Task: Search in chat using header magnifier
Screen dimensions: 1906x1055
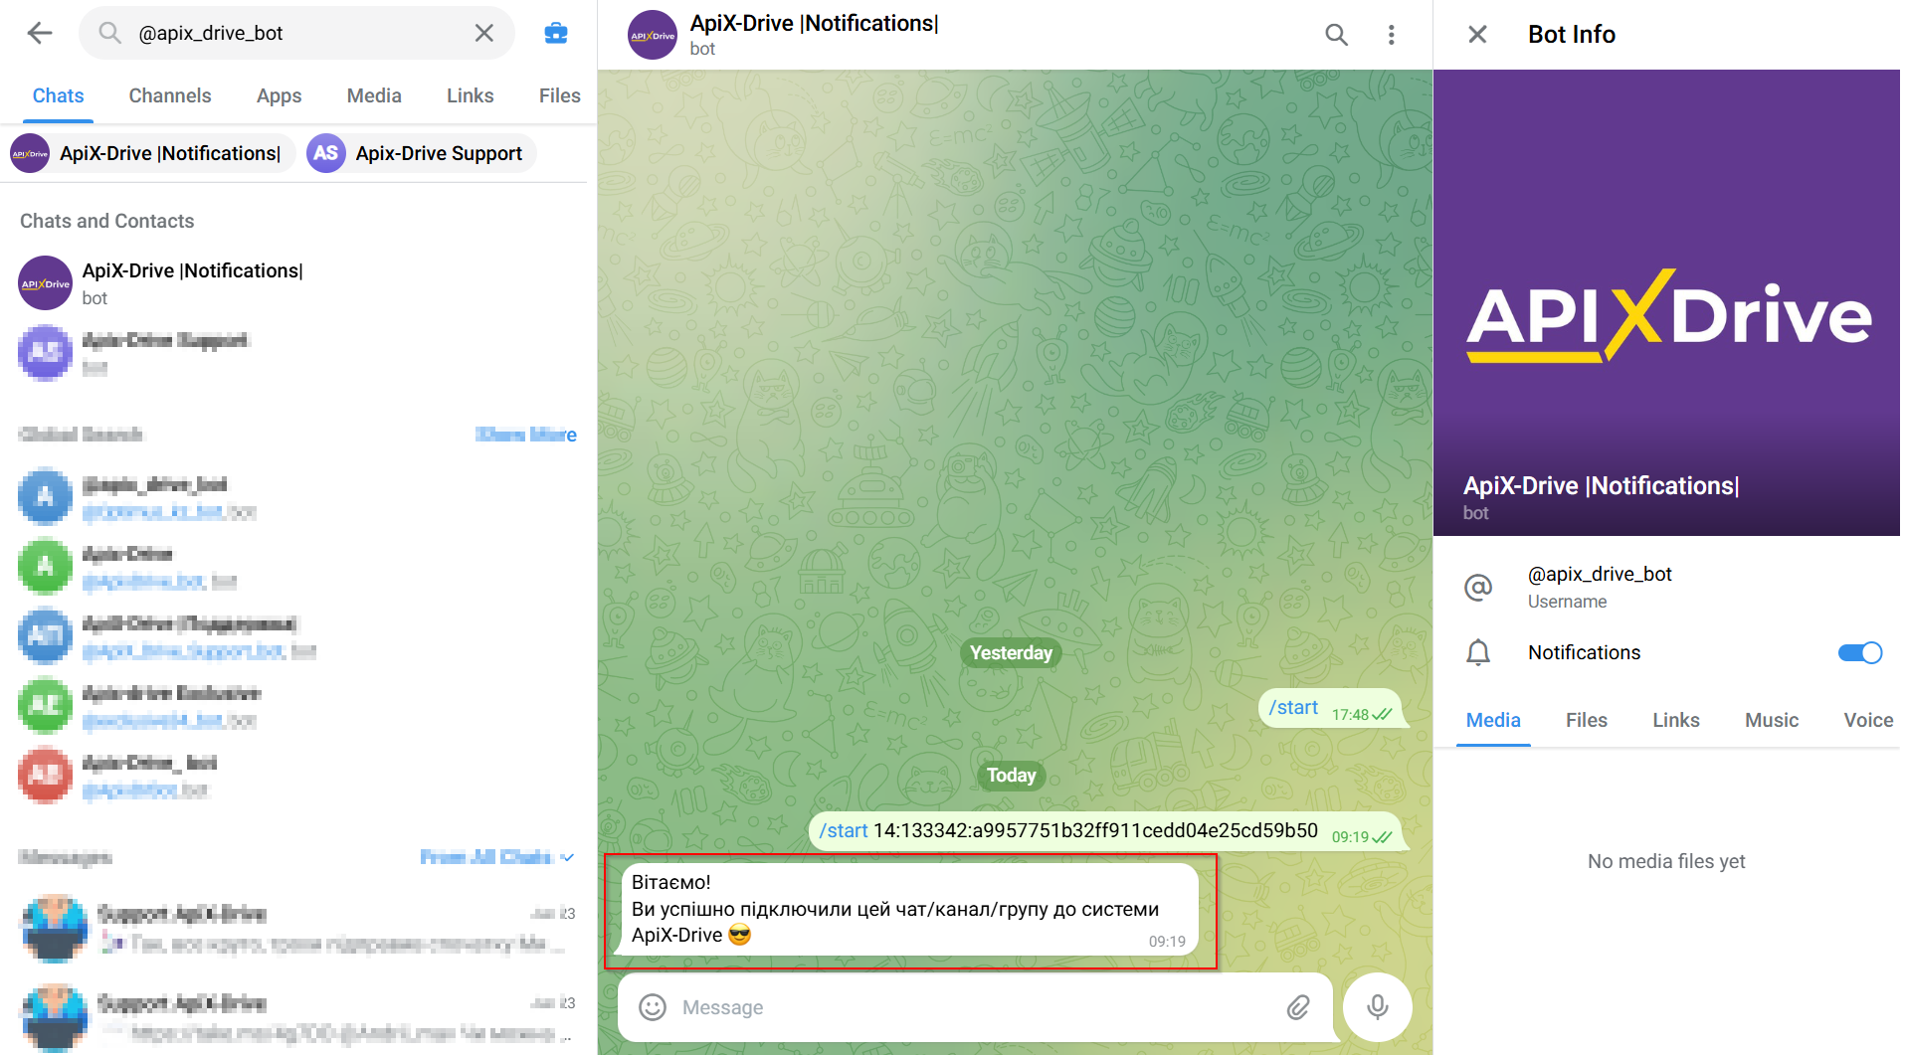Action: tap(1336, 35)
